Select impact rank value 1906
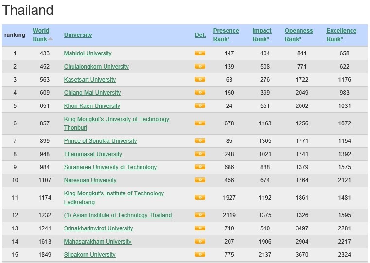370x263 pixels. pyautogui.click(x=265, y=242)
